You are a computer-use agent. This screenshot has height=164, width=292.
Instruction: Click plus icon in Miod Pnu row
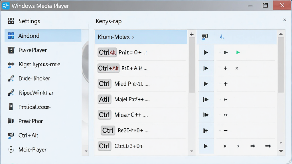(226, 84)
